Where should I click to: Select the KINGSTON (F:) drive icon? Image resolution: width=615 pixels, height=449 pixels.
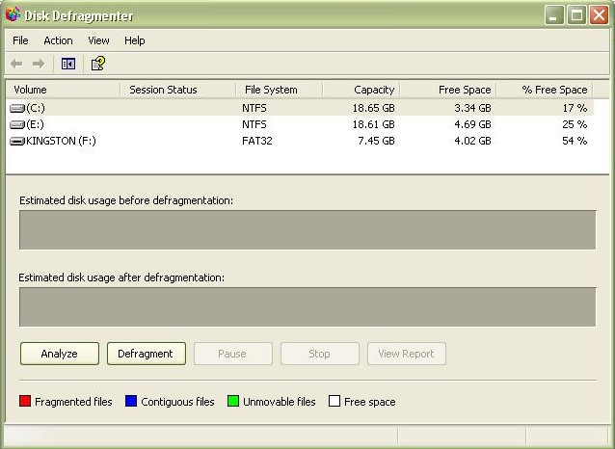(17, 141)
